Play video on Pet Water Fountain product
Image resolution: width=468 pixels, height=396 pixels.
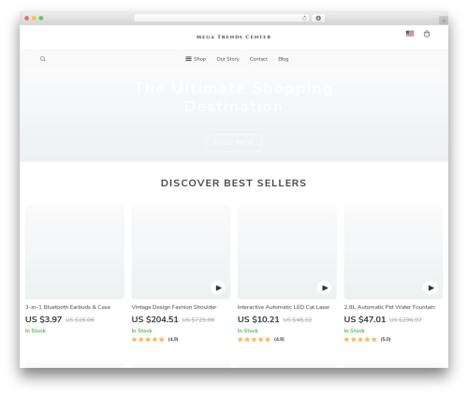click(431, 287)
